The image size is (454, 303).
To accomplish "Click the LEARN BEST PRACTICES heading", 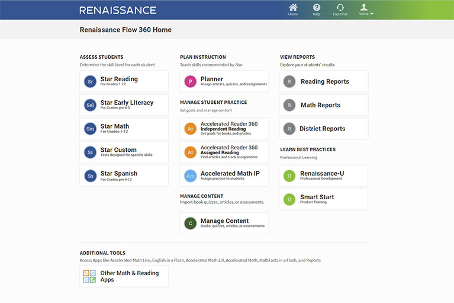I will 308,149.
